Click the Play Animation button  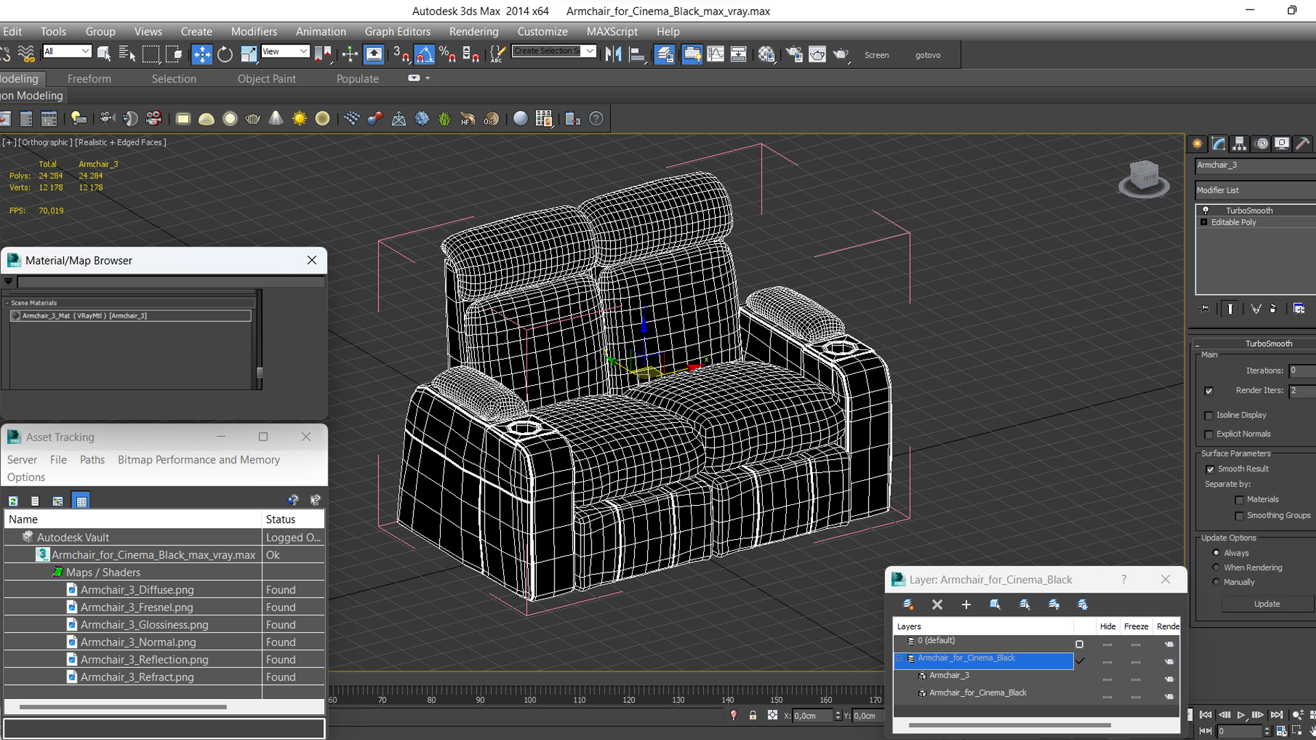point(1241,715)
